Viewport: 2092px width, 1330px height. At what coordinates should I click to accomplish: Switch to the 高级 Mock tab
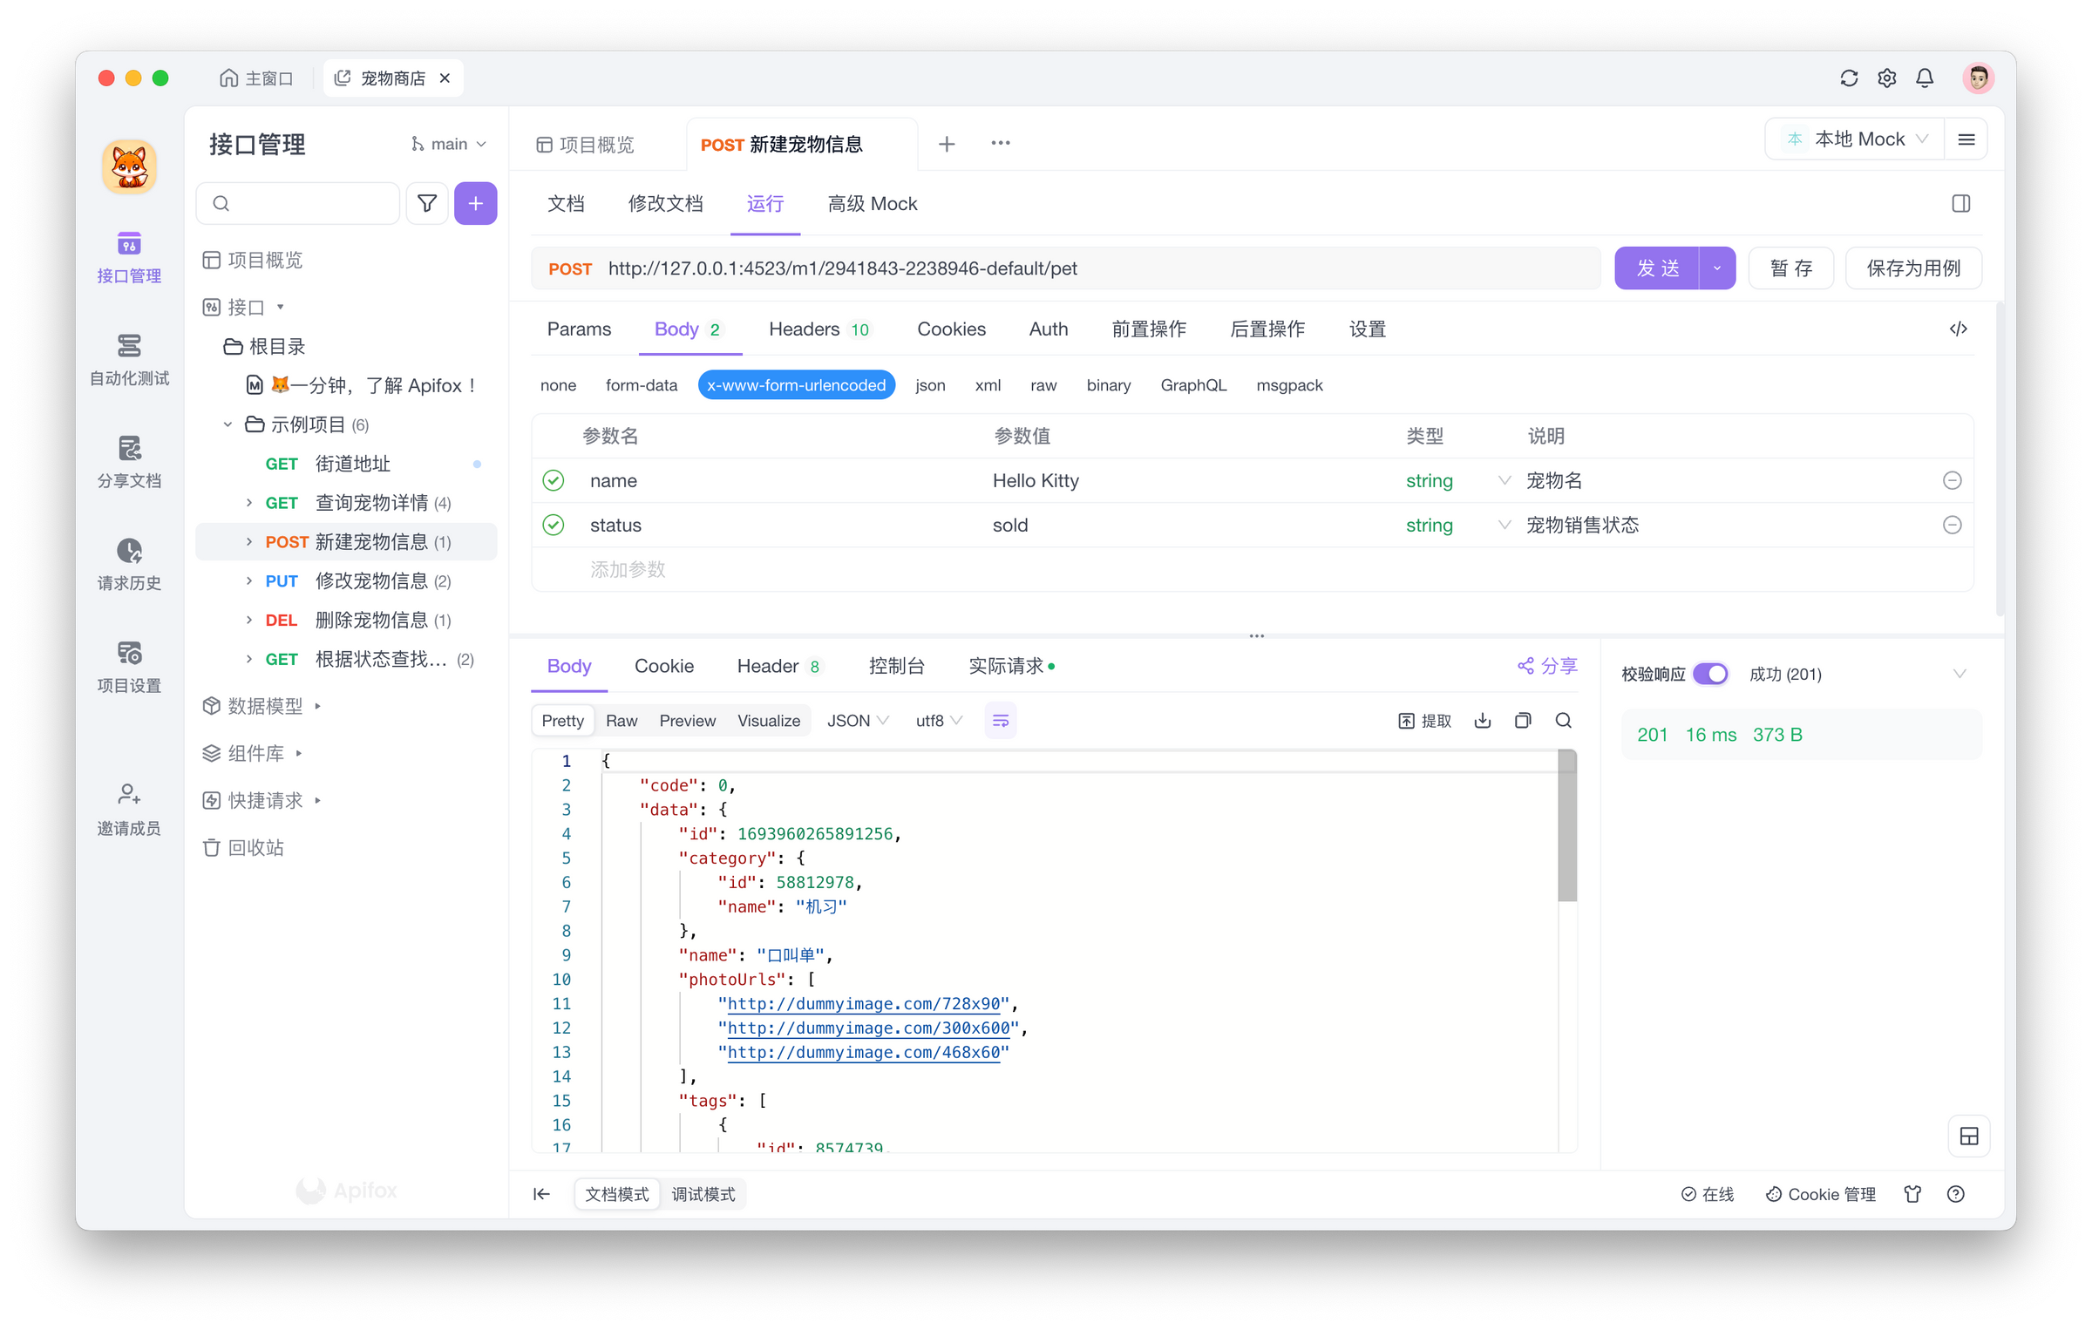tap(871, 203)
